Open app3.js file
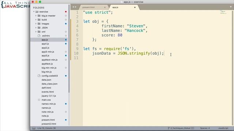The height and width of the screenshot is (131, 234). pyautogui.click(x=45, y=56)
